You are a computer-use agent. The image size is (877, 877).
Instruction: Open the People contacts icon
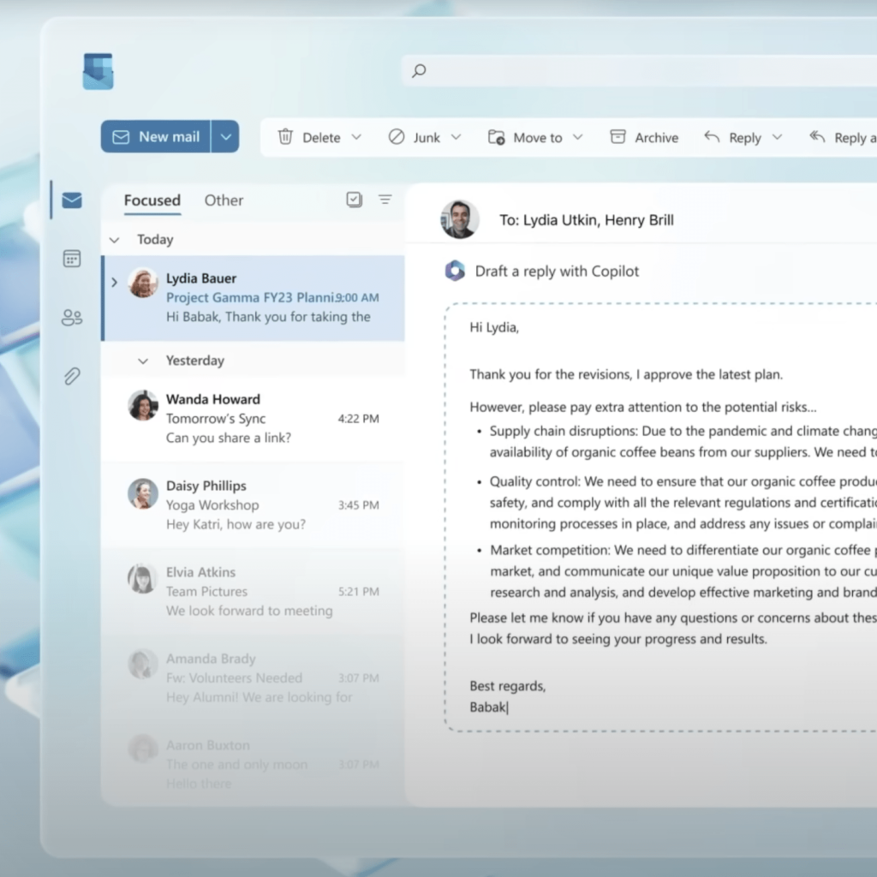pyautogui.click(x=72, y=318)
